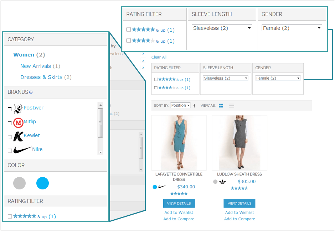The width and height of the screenshot is (335, 231).
Task: Switch to list view mode
Action: pyautogui.click(x=231, y=106)
